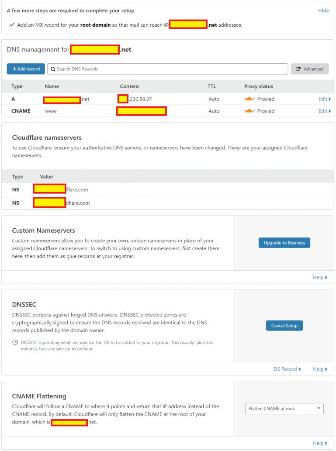
Task: Click the Proxy status column header
Action: pos(258,86)
